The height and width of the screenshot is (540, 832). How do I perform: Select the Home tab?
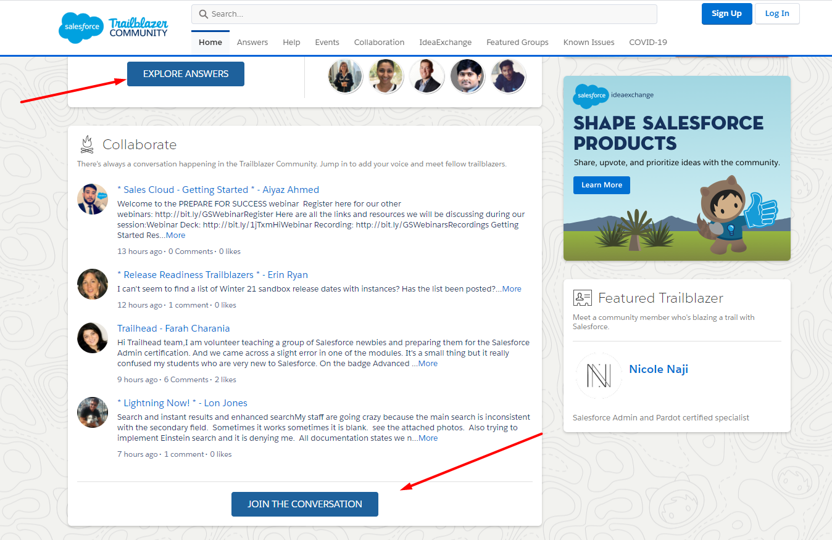(x=210, y=42)
